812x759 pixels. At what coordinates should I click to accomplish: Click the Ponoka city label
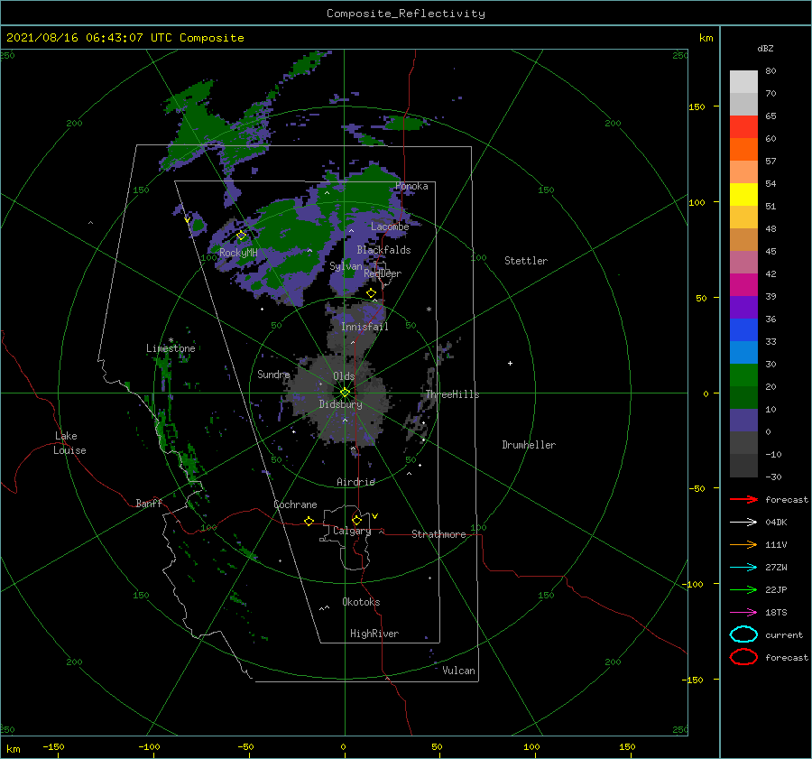tap(411, 186)
